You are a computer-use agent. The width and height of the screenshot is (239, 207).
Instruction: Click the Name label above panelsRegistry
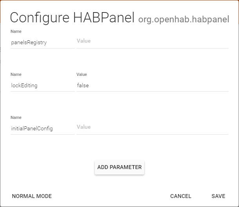[x=16, y=31]
